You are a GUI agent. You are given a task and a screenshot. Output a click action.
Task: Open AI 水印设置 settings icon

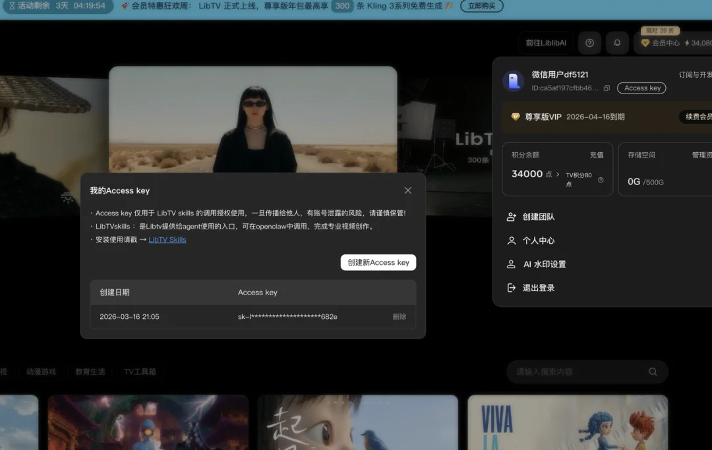click(512, 264)
